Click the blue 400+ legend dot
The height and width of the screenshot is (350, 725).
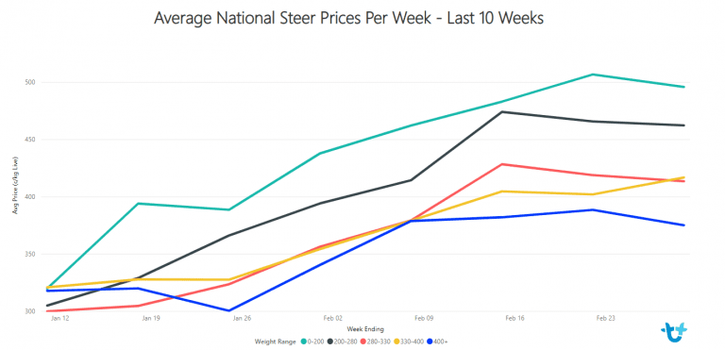[430, 342]
